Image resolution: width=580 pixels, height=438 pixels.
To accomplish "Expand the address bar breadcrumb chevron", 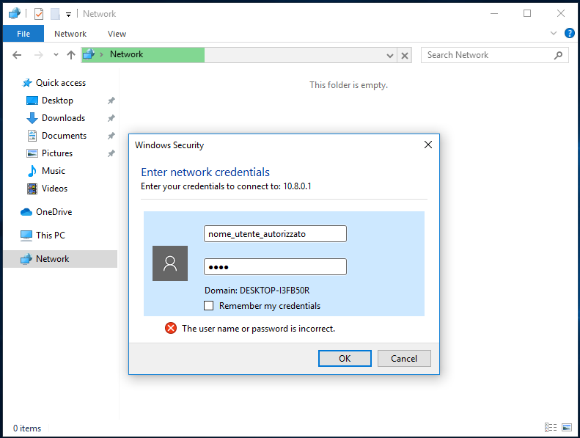I will (x=101, y=55).
